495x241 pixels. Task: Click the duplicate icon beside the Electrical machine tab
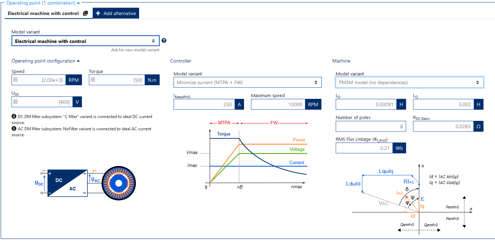(85, 13)
